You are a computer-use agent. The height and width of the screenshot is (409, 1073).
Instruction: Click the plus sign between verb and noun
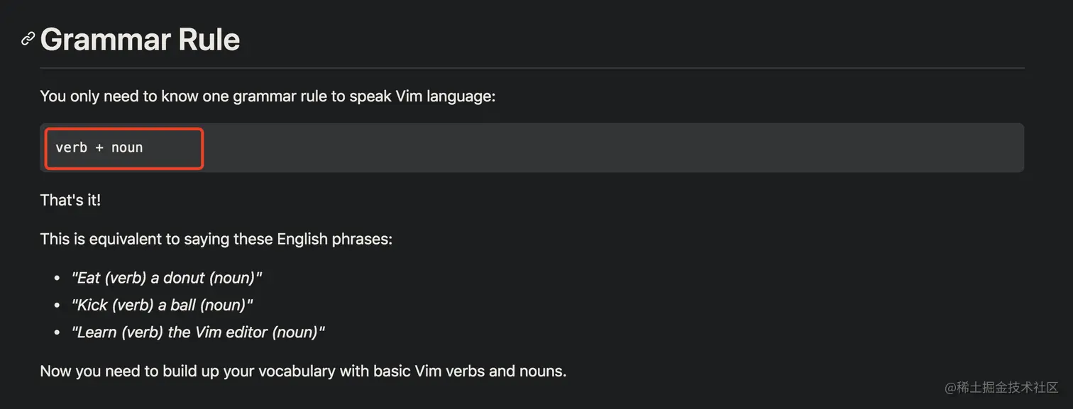(99, 147)
